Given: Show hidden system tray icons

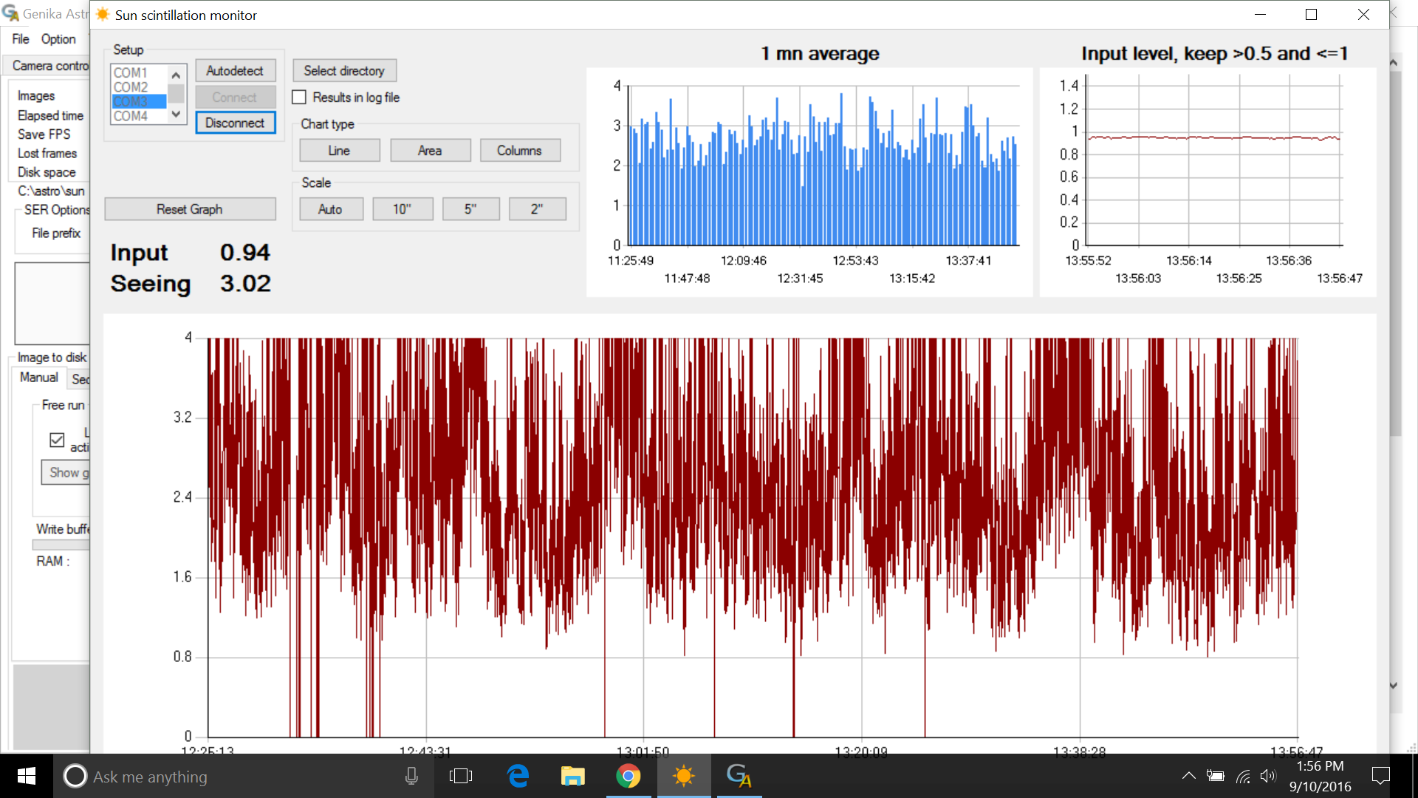Looking at the screenshot, I should coord(1188,776).
